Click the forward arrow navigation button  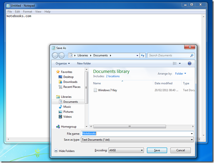pyautogui.click(x=62, y=55)
